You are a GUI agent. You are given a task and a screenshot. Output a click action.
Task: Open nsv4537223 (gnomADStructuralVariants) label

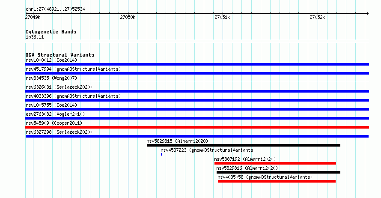(208, 150)
